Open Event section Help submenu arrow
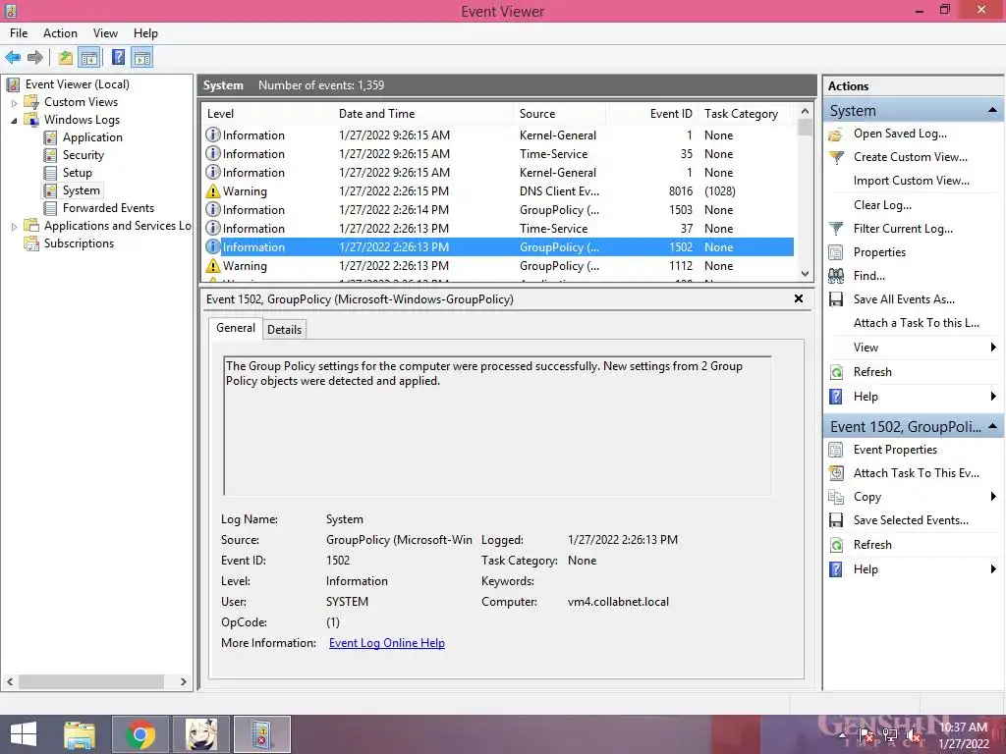 (x=993, y=569)
